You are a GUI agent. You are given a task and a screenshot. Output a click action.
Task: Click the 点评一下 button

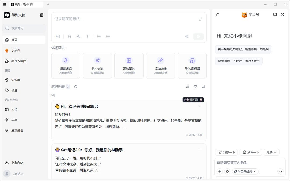251,152
